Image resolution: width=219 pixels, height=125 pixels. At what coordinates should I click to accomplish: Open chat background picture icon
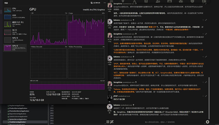point(169,1)
